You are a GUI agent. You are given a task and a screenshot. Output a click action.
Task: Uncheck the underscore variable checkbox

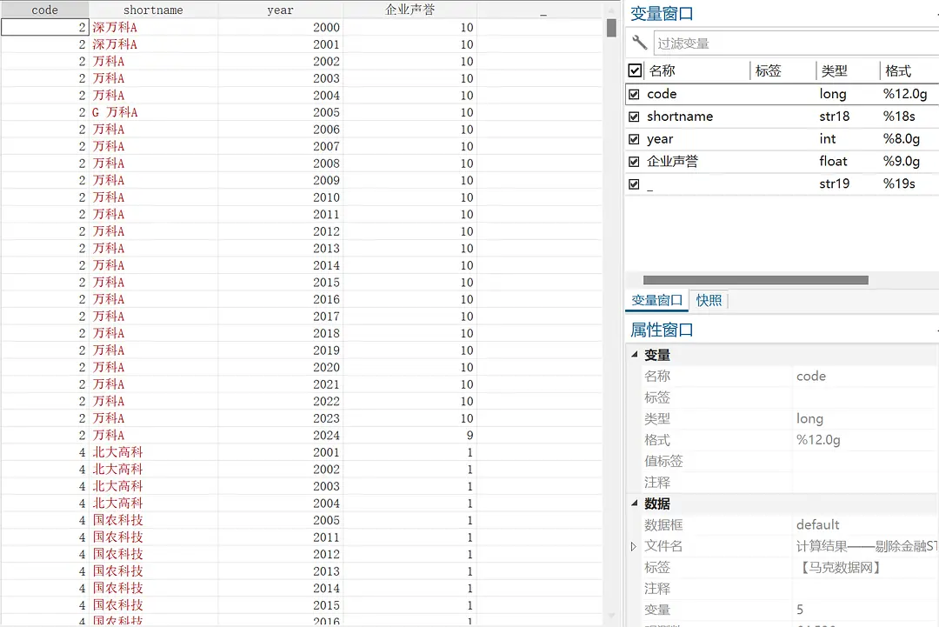[x=635, y=183]
